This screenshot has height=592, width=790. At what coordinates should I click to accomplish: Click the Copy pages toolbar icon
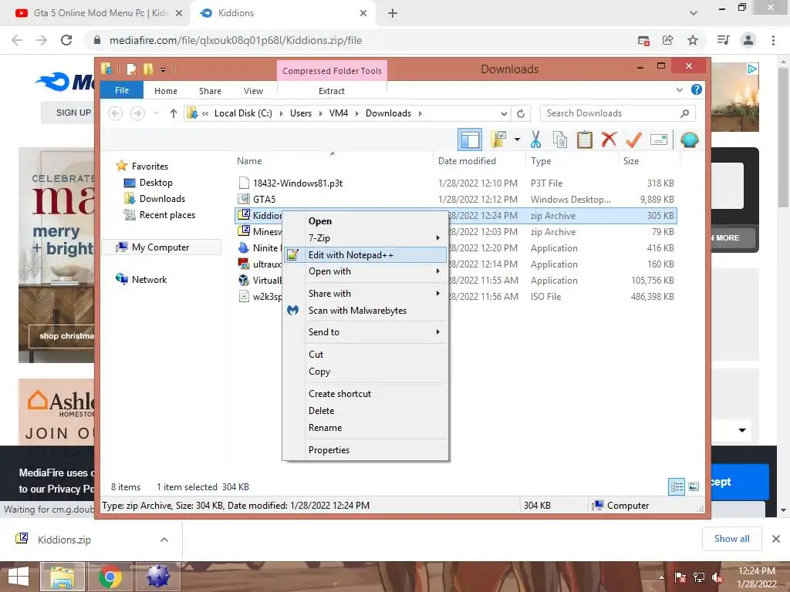560,140
